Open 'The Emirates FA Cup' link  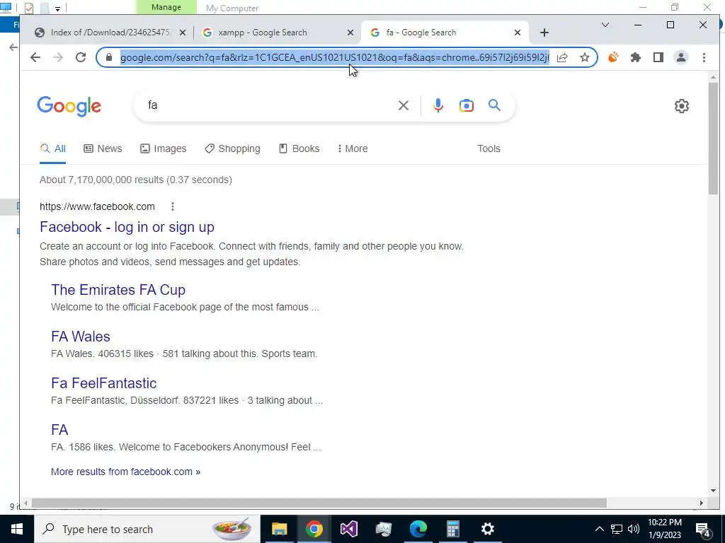[x=118, y=289]
